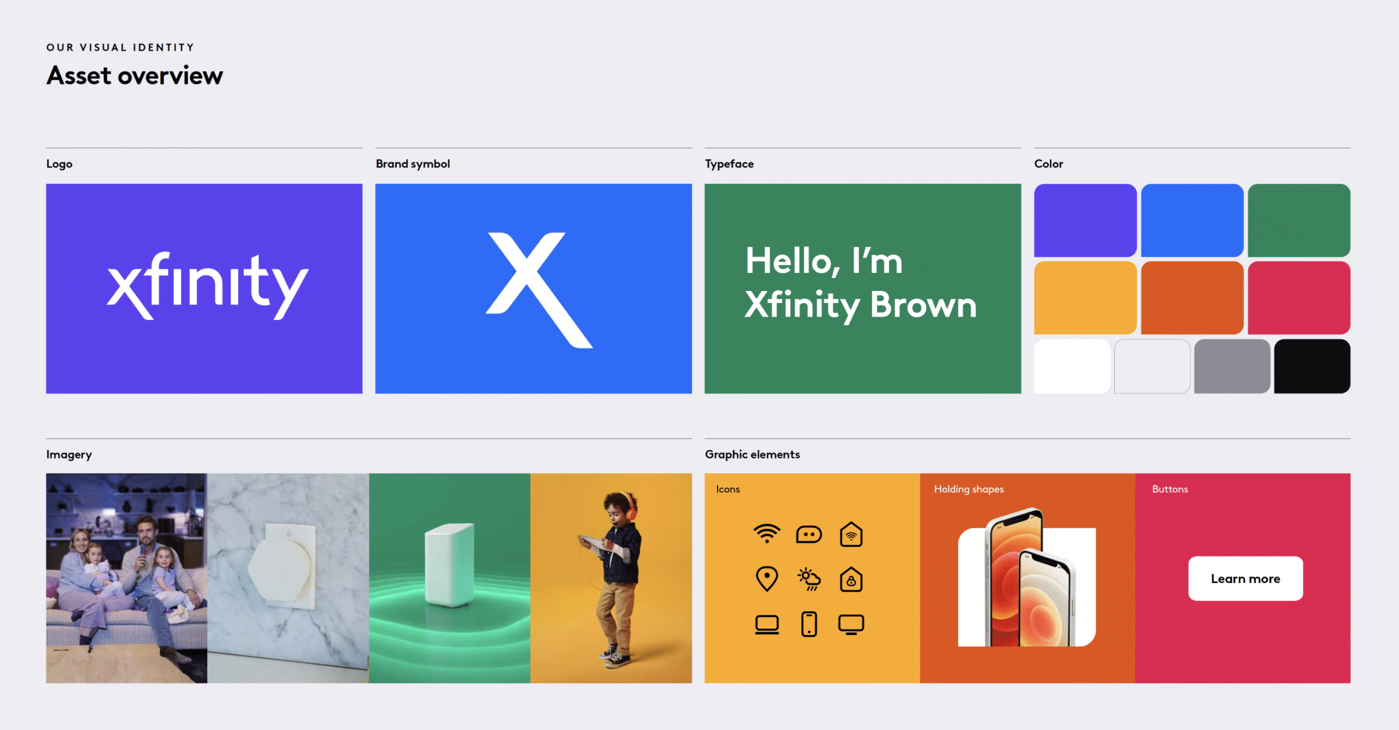Click the white X brand symbol
This screenshot has height=730, width=1399.
539,290
